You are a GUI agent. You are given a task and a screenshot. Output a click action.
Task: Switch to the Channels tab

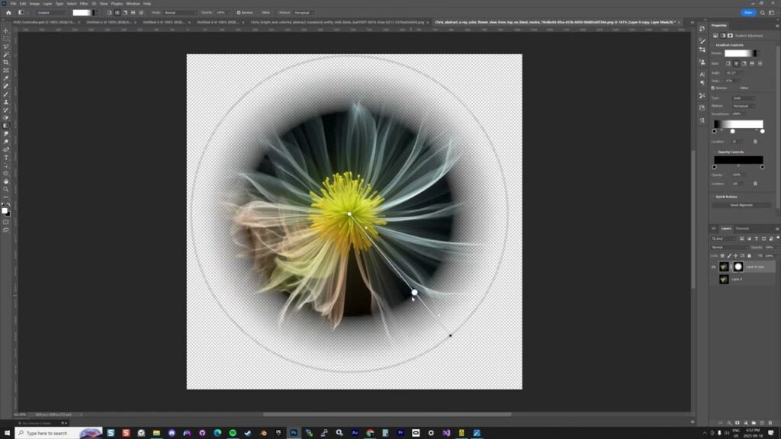742,229
